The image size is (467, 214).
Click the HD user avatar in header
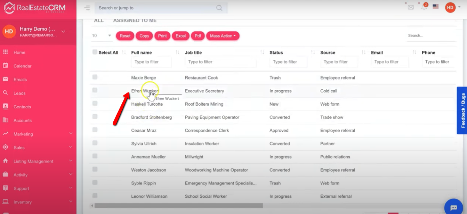[x=450, y=7]
